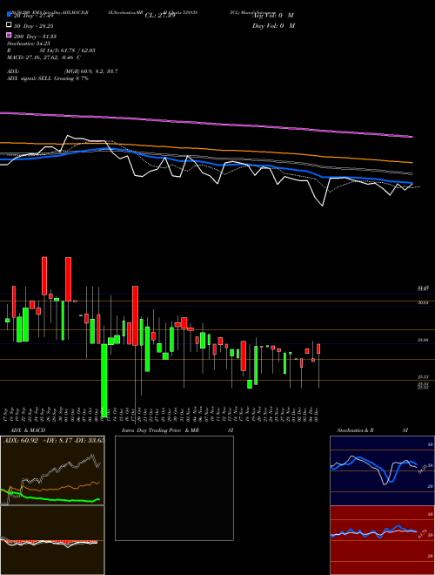This screenshot has width=435, height=575.
Task: Click the 29.06 price axis label
Action: pos(423,341)
